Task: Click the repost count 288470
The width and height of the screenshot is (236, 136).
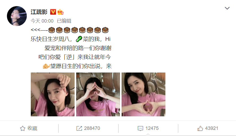Action: 92,128
